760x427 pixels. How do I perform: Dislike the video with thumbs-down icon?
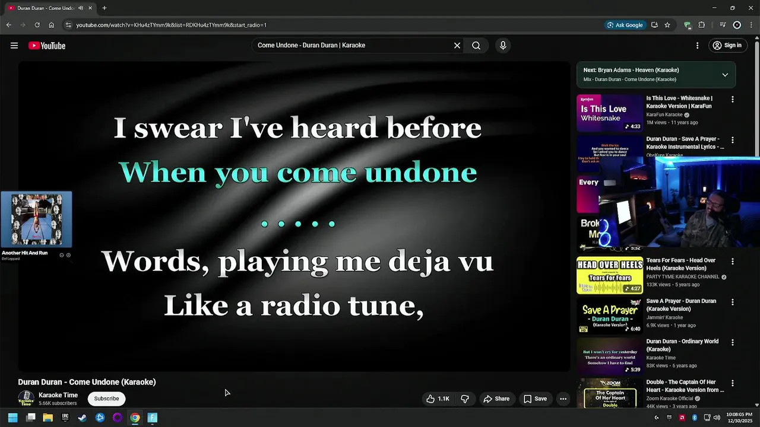point(465,399)
